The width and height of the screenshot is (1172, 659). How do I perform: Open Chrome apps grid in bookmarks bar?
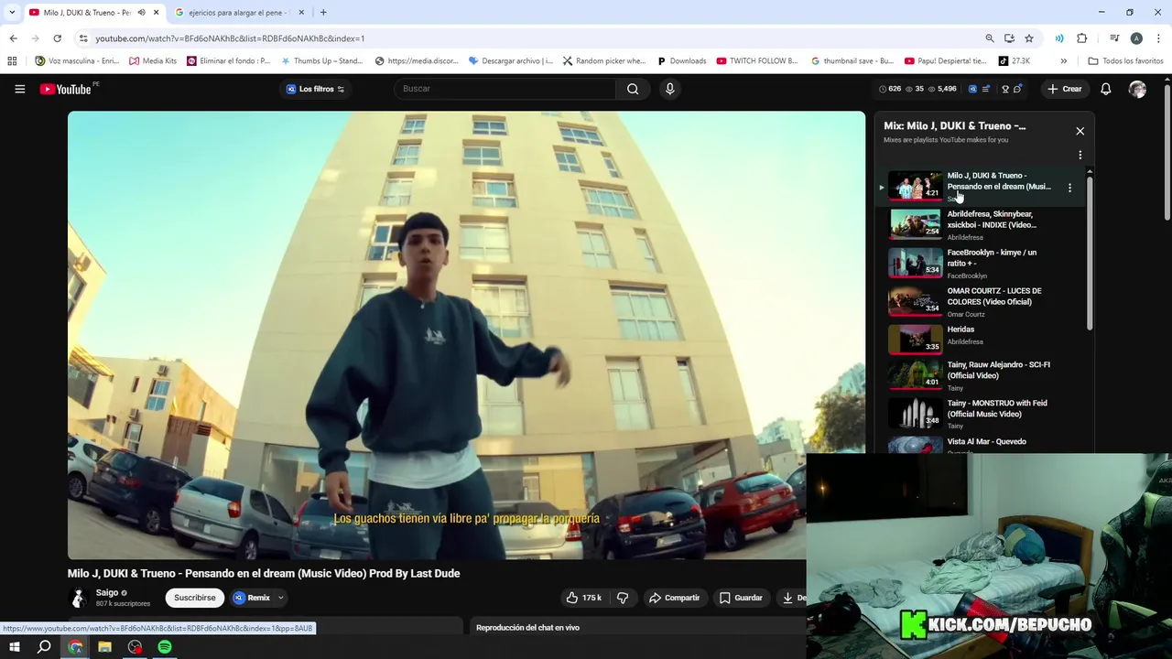(x=12, y=61)
